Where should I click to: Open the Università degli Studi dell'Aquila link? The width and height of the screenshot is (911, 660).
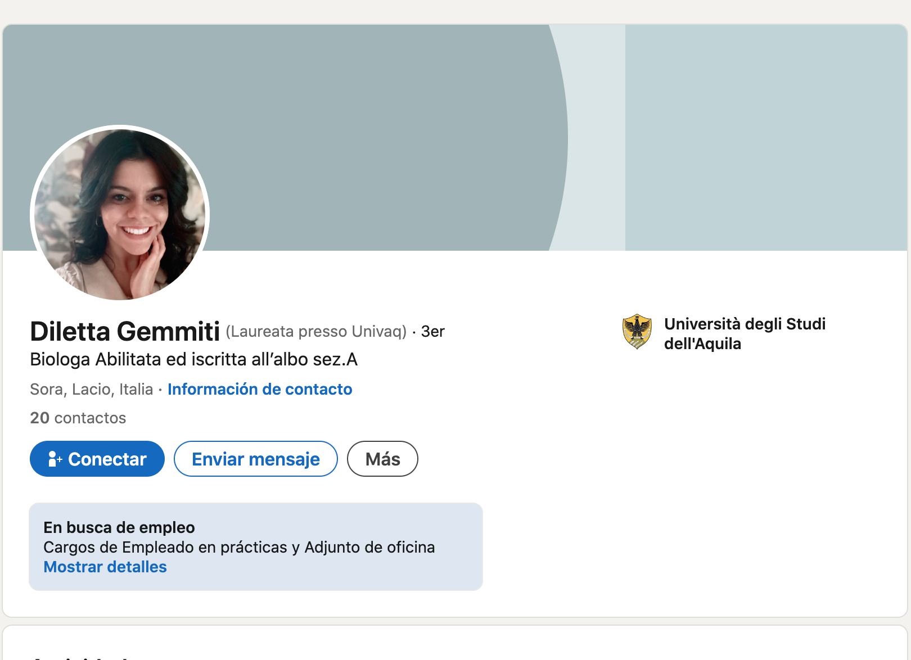745,333
